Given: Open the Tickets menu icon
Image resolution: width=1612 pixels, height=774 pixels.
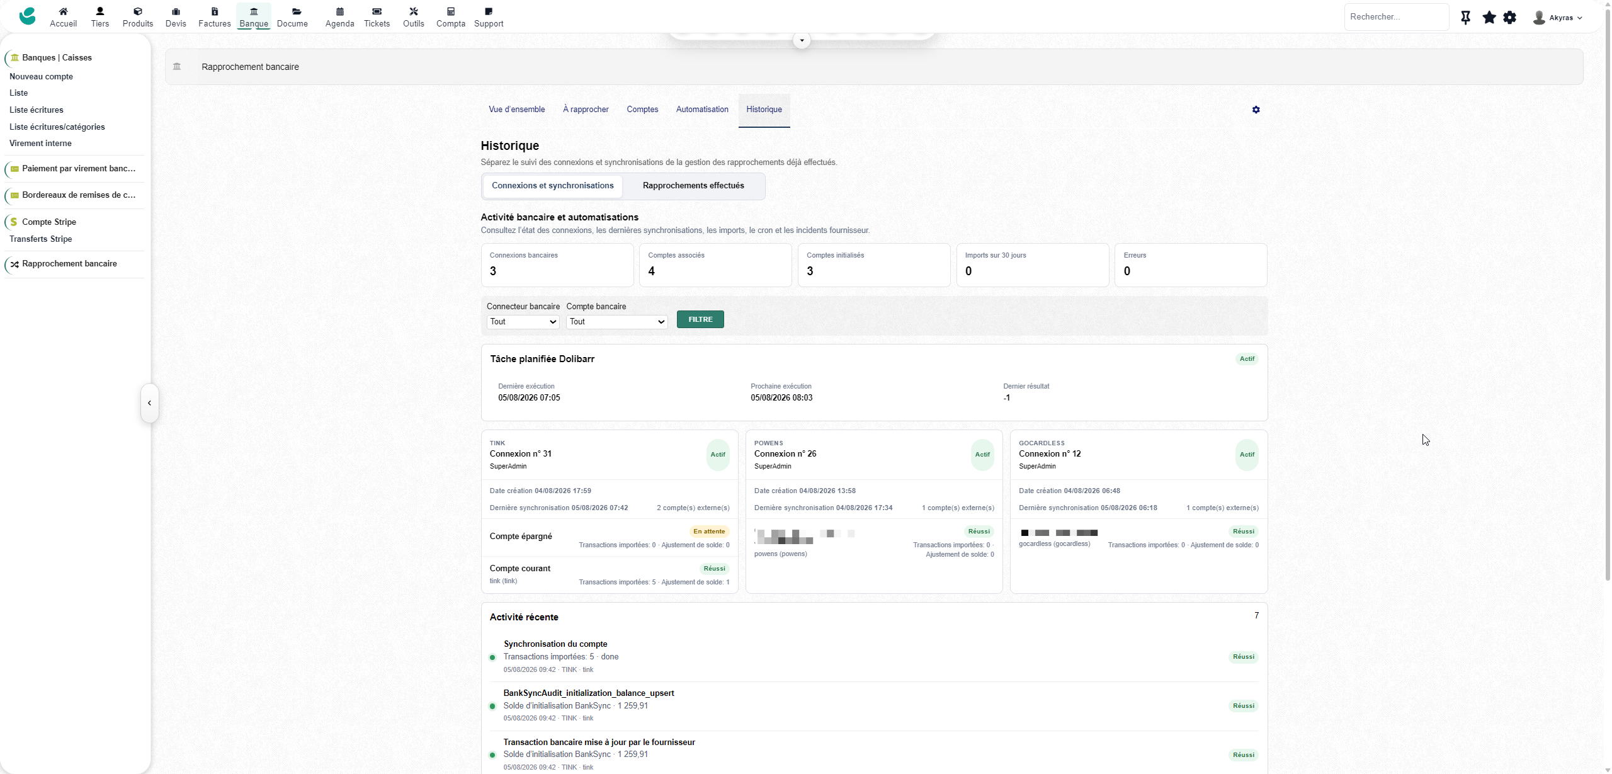Looking at the screenshot, I should coord(377,11).
